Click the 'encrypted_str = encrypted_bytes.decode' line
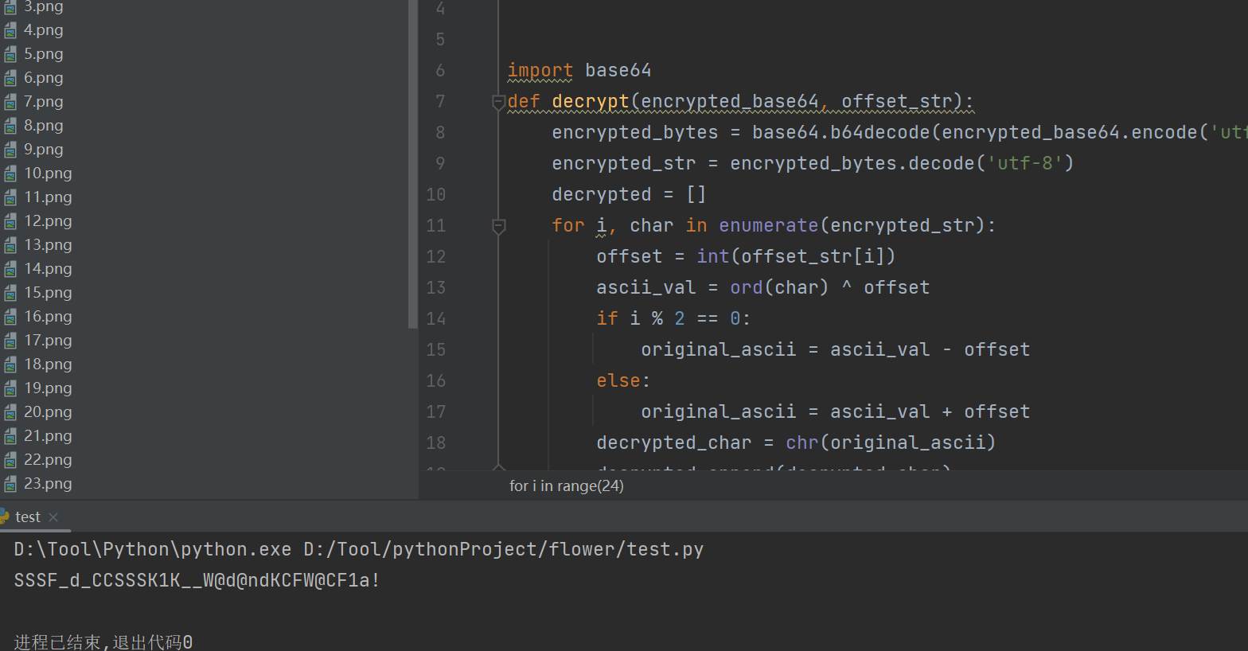The width and height of the screenshot is (1248, 651). click(813, 164)
